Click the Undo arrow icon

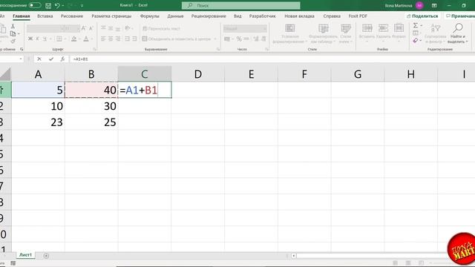(57, 5)
